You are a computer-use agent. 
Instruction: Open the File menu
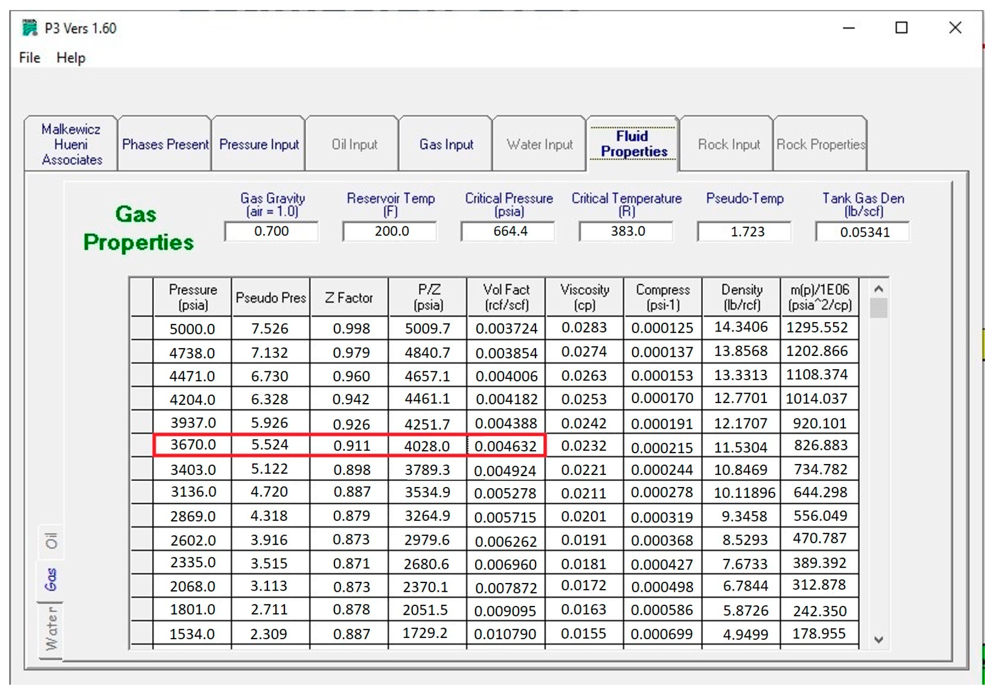29,58
